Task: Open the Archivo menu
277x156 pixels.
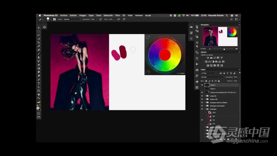Action: coord(64,16)
